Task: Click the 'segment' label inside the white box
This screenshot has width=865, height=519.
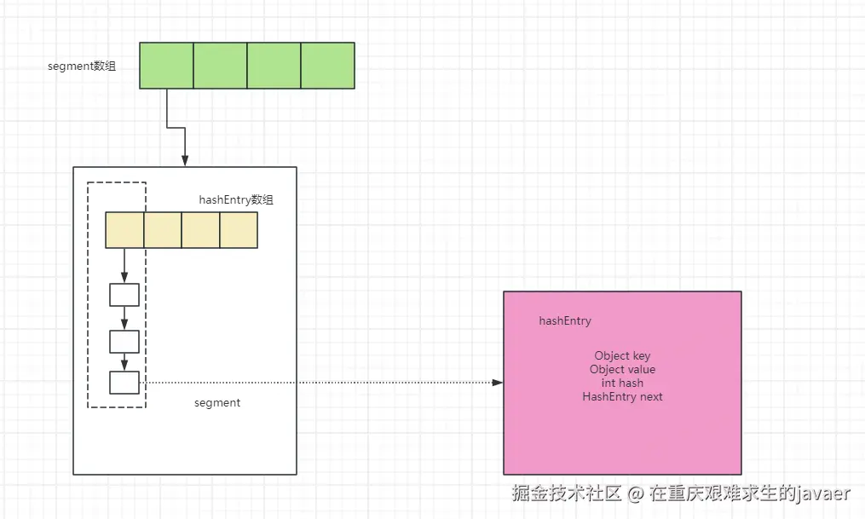Action: pyautogui.click(x=217, y=403)
